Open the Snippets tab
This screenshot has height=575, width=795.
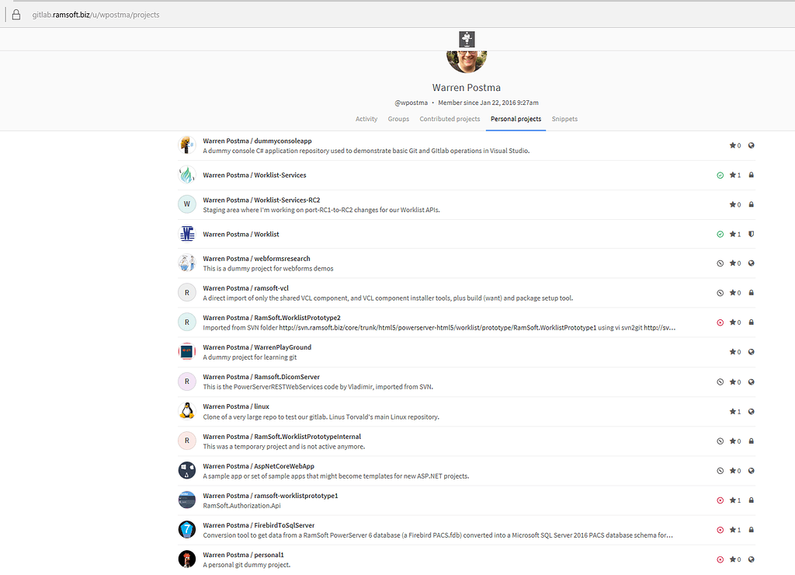(564, 119)
